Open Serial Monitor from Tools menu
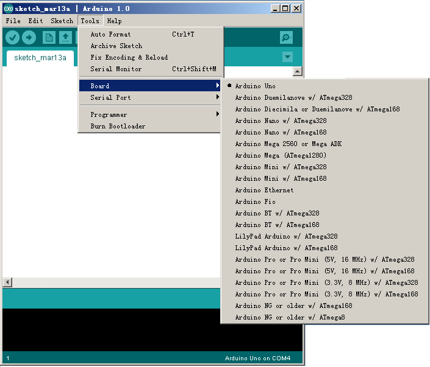Image resolution: width=430 pixels, height=367 pixels. pos(150,69)
